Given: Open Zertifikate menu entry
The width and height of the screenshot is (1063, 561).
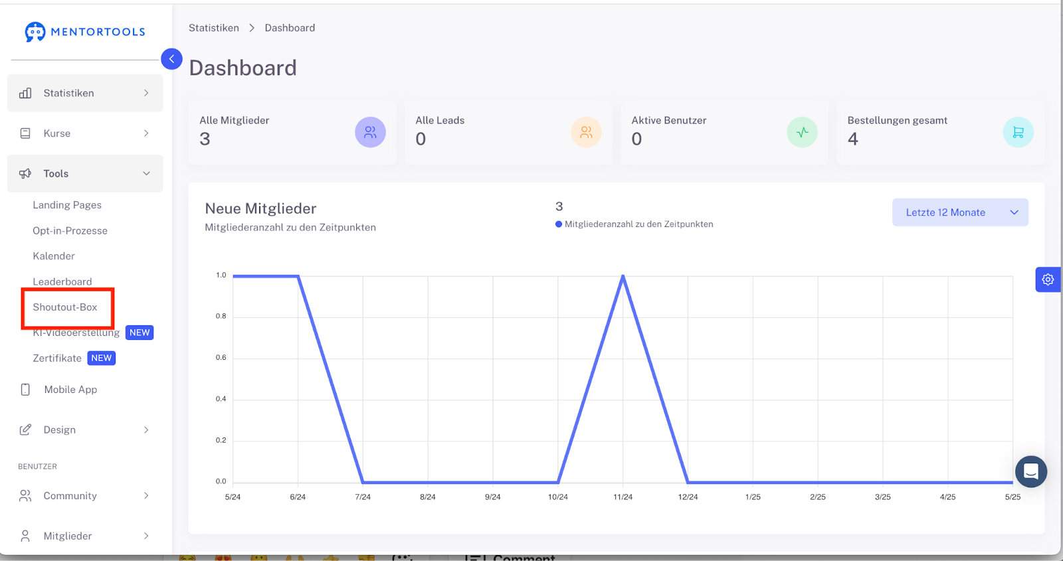Looking at the screenshot, I should (57, 358).
